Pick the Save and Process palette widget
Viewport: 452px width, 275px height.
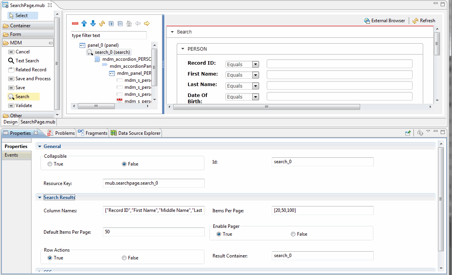click(x=30, y=79)
